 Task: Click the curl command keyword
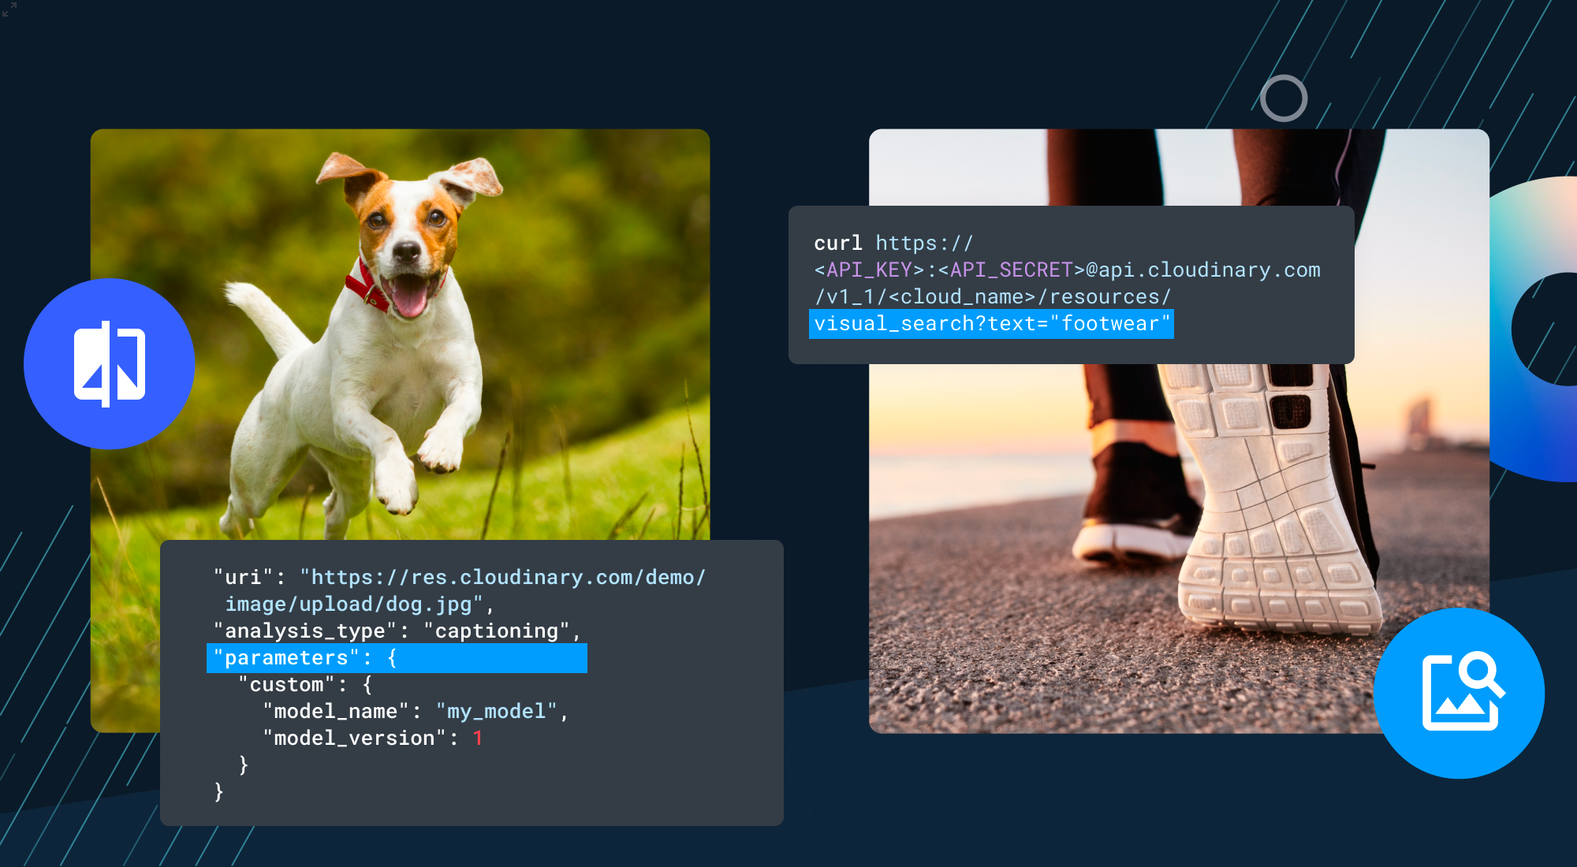[837, 244]
